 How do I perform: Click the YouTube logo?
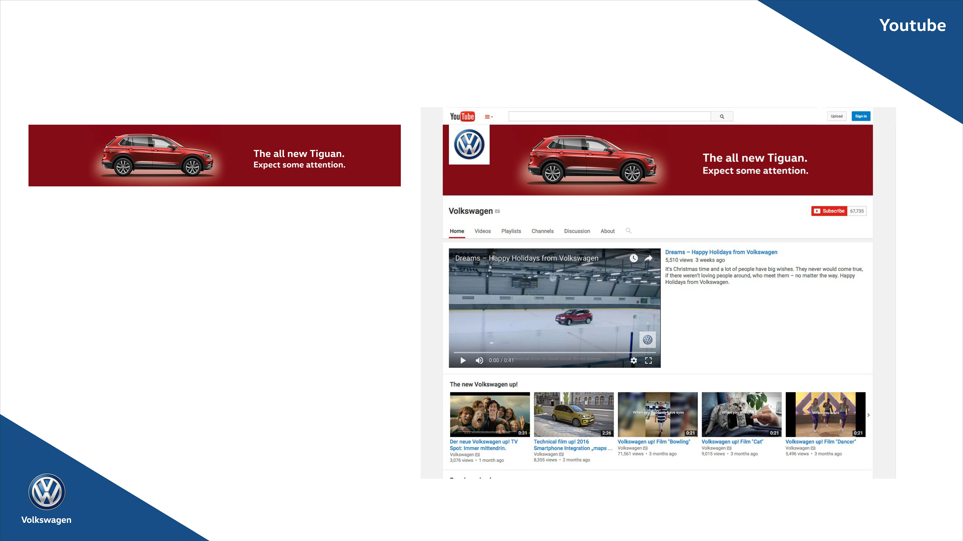click(462, 116)
